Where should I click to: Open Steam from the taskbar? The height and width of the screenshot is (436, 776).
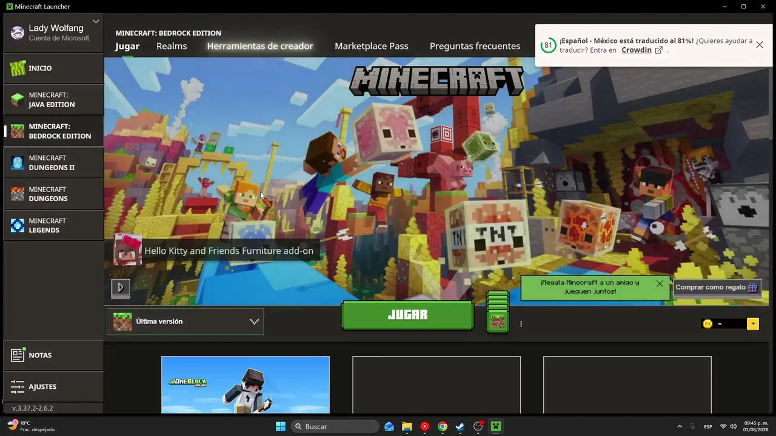(460, 426)
